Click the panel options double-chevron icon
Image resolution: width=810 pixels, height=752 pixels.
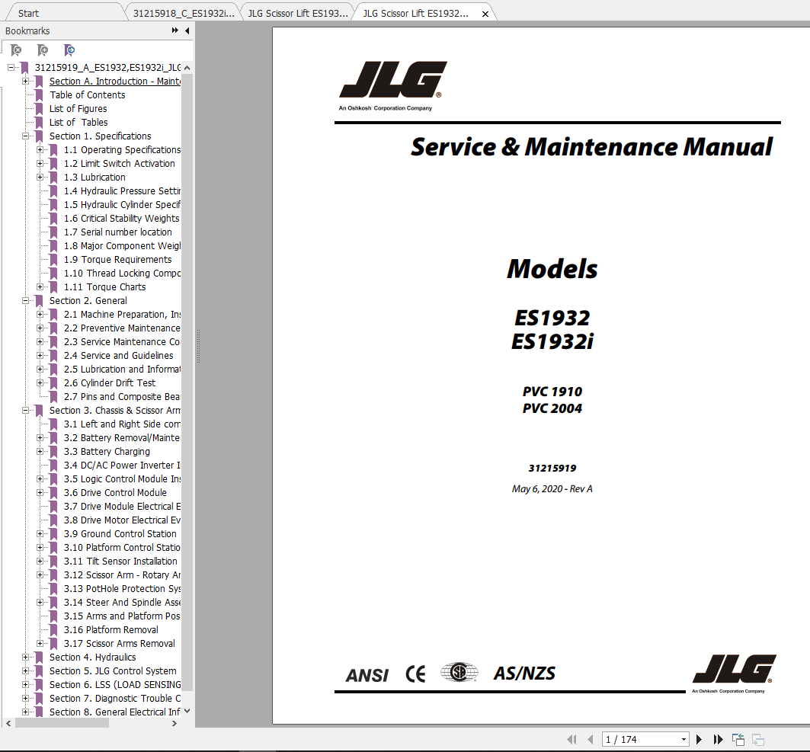pos(175,30)
